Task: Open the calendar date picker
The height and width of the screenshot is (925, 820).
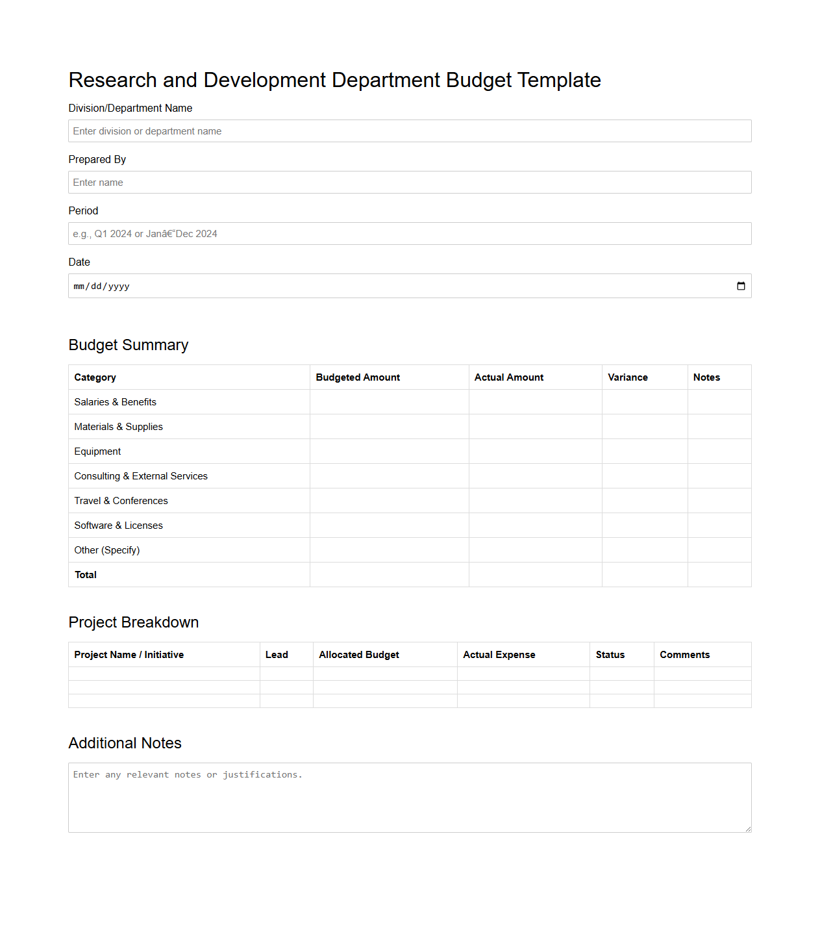Action: point(741,286)
